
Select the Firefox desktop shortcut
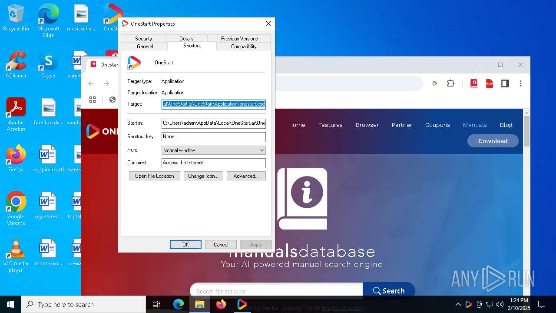point(16,159)
